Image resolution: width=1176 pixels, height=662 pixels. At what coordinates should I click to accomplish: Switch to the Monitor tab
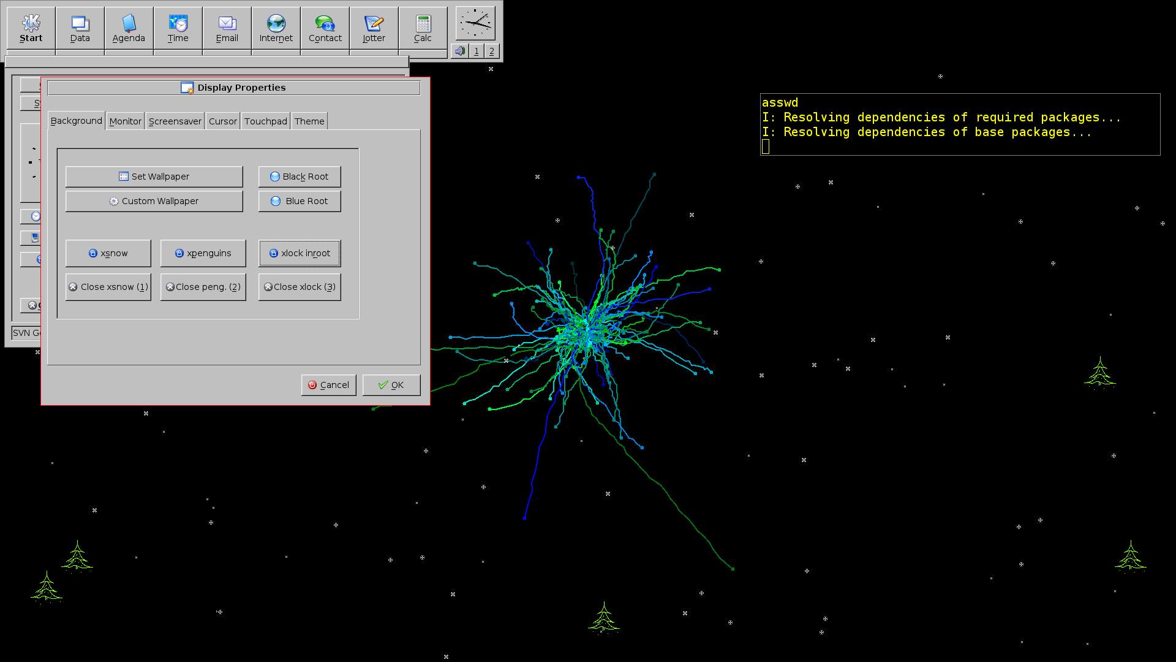[x=125, y=121]
